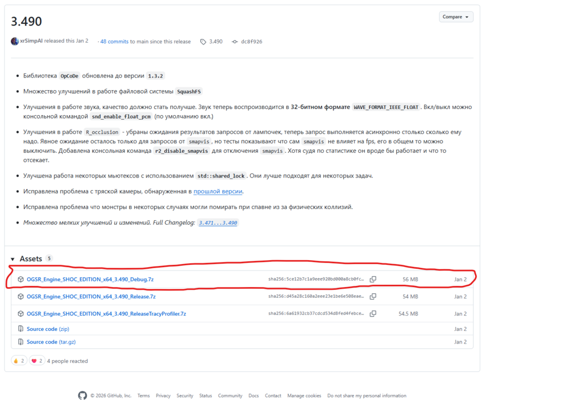This screenshot has width=571, height=400.
Task: Click the 54.5 MB size value
Action: click(x=408, y=314)
